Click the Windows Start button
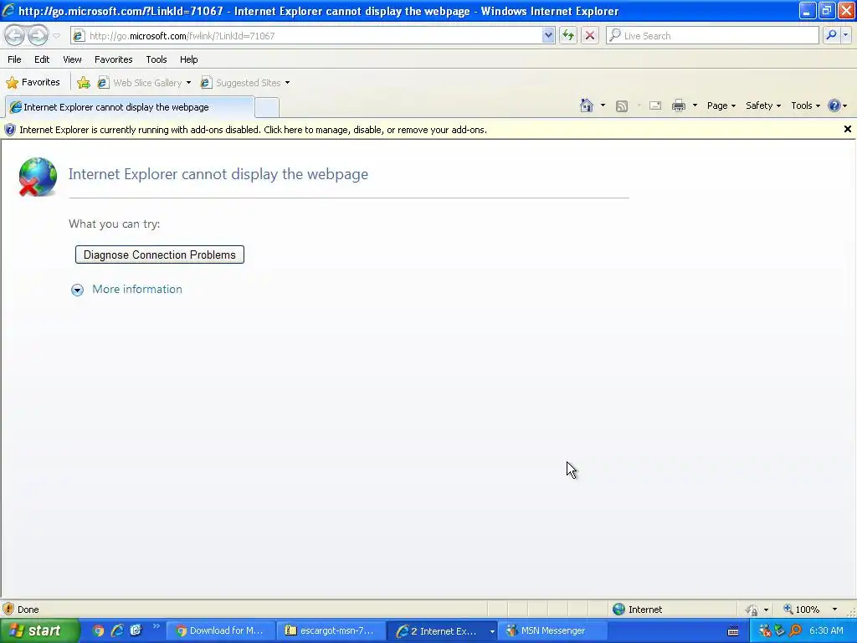The height and width of the screenshot is (643, 857). click(38, 630)
